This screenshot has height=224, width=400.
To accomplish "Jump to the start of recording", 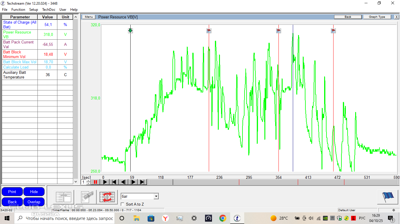I will tap(114, 182).
